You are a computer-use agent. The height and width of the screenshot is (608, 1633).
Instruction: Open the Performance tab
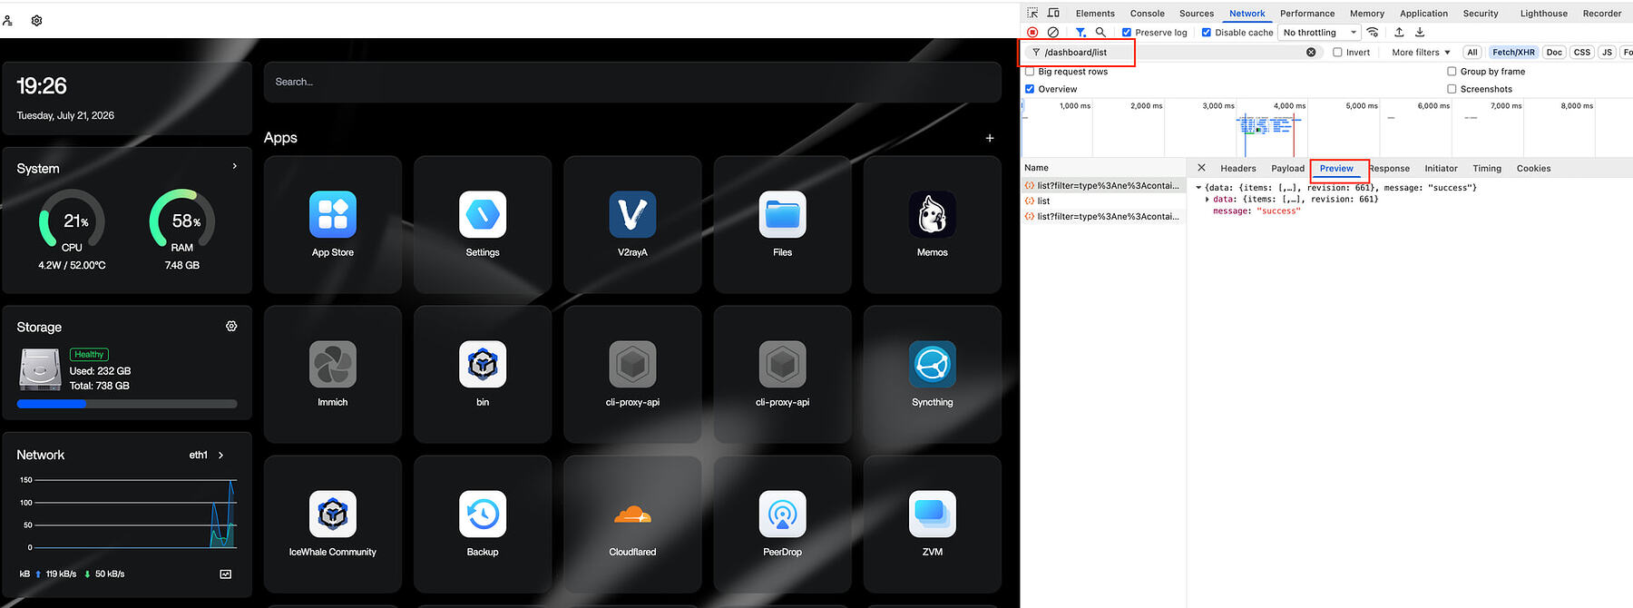tap(1307, 14)
